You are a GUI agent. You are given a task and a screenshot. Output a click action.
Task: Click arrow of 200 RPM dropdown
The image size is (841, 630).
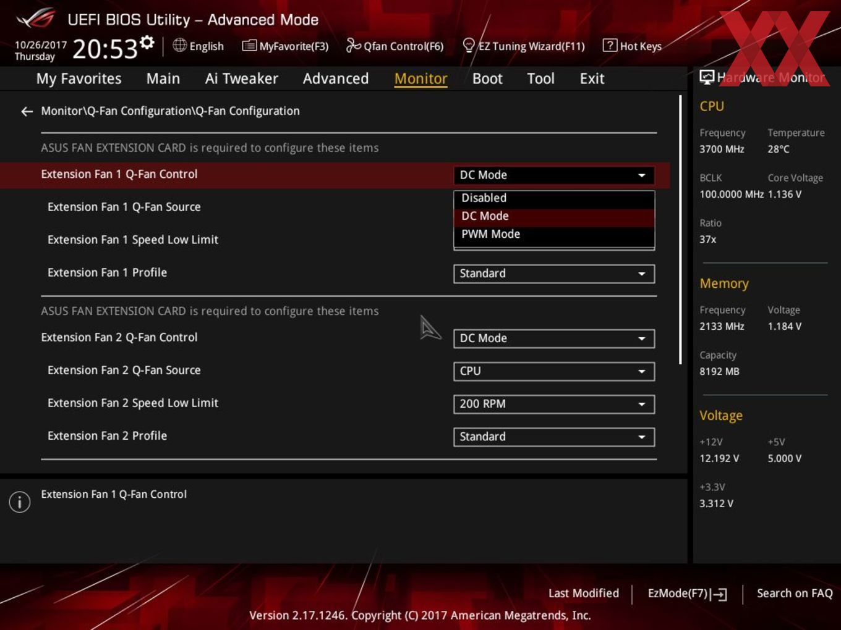point(642,405)
